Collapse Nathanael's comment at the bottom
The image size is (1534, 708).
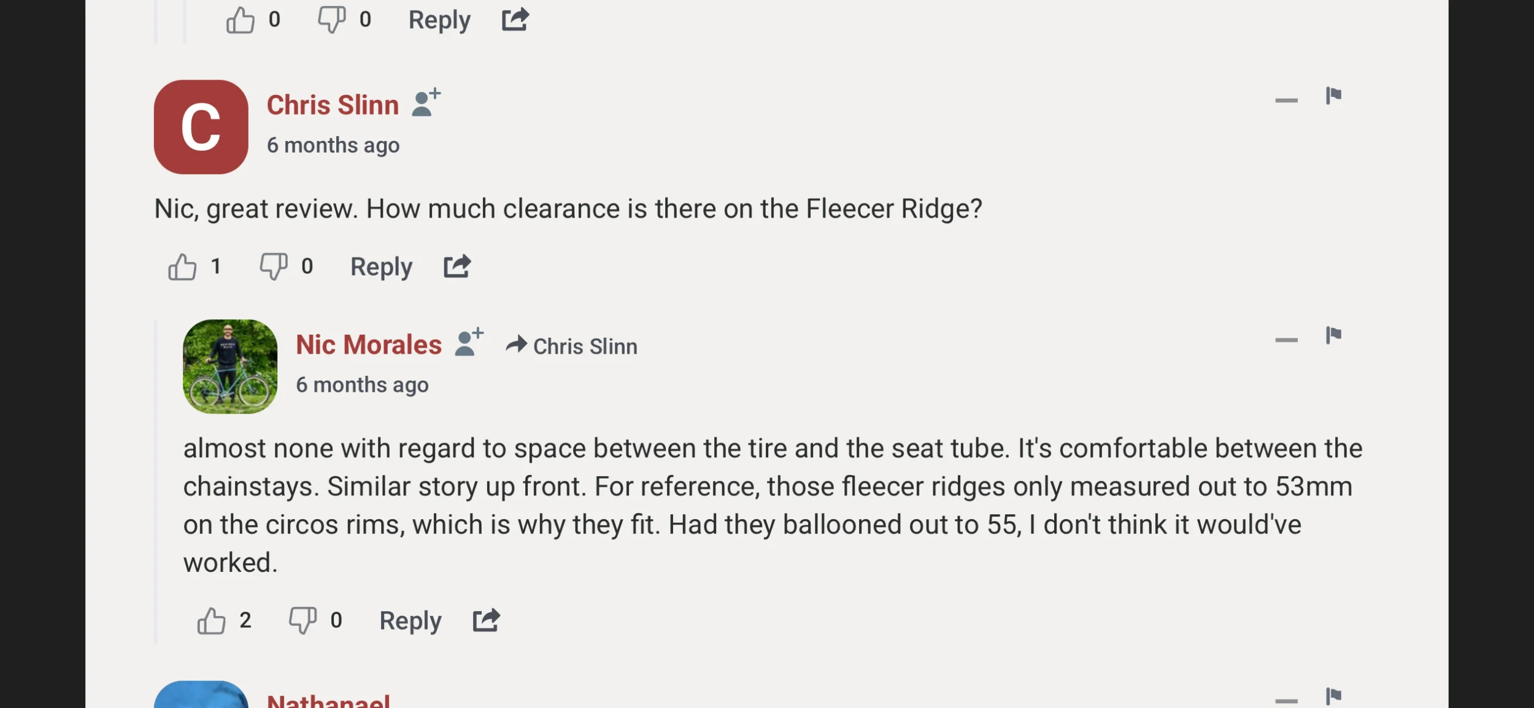point(1286,700)
